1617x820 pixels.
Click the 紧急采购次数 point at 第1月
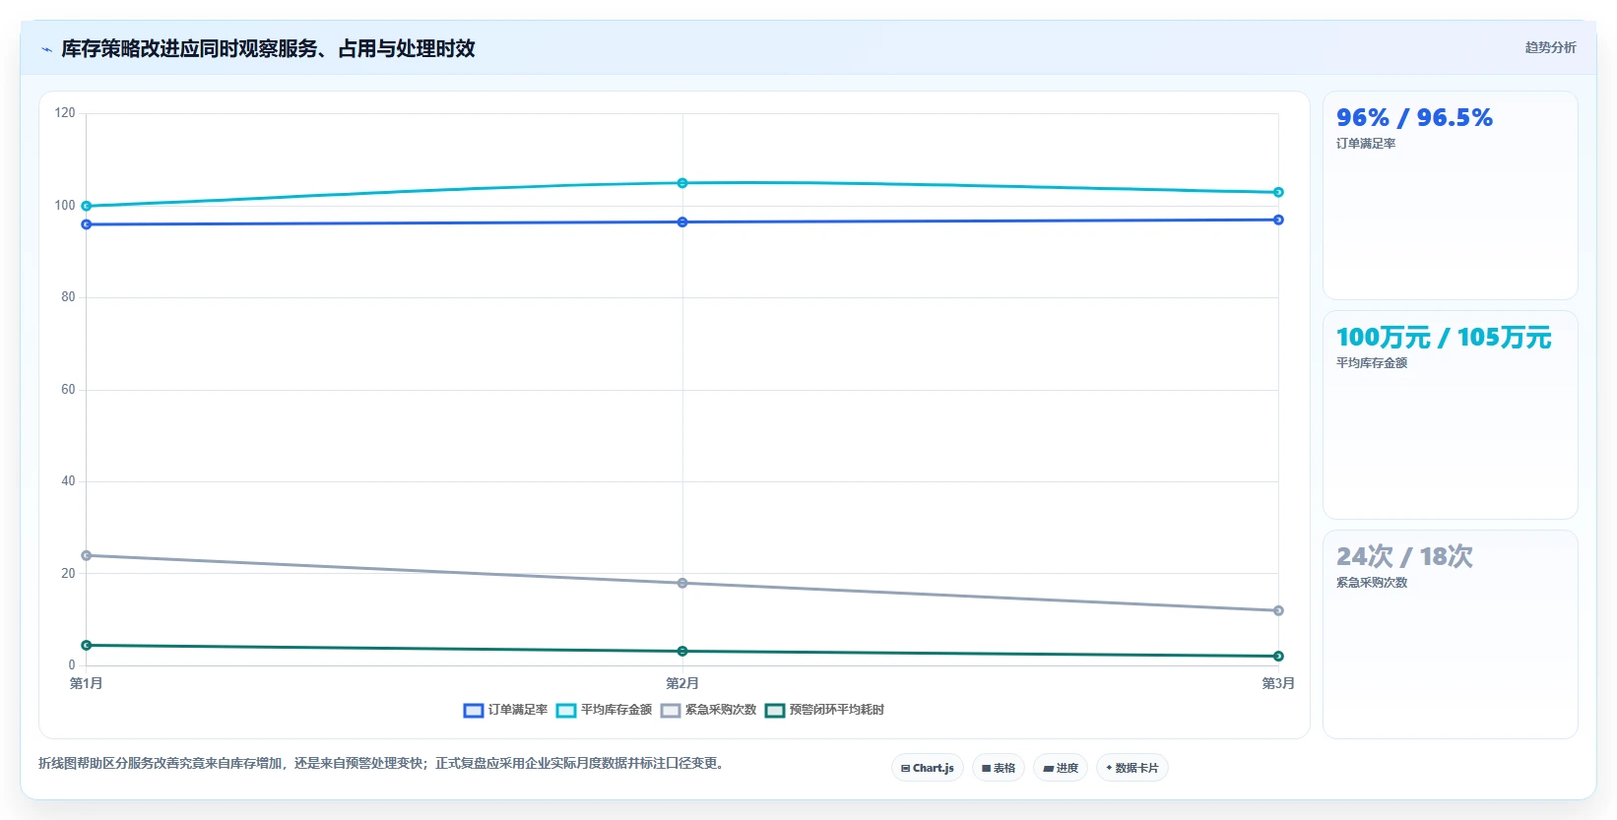coord(87,555)
